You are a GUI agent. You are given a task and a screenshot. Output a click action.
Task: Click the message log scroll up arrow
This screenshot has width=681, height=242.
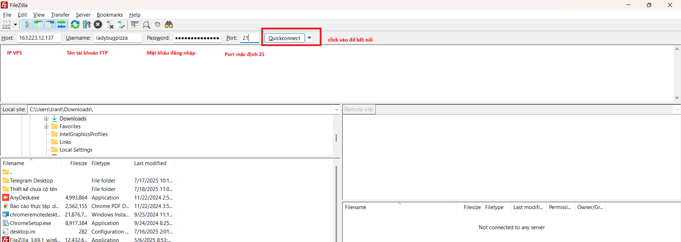tap(677, 49)
